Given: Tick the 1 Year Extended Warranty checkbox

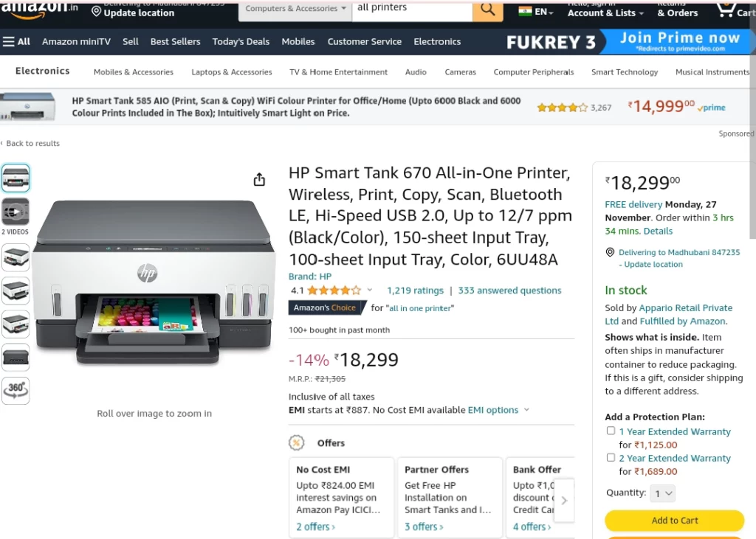Looking at the screenshot, I should (x=611, y=431).
